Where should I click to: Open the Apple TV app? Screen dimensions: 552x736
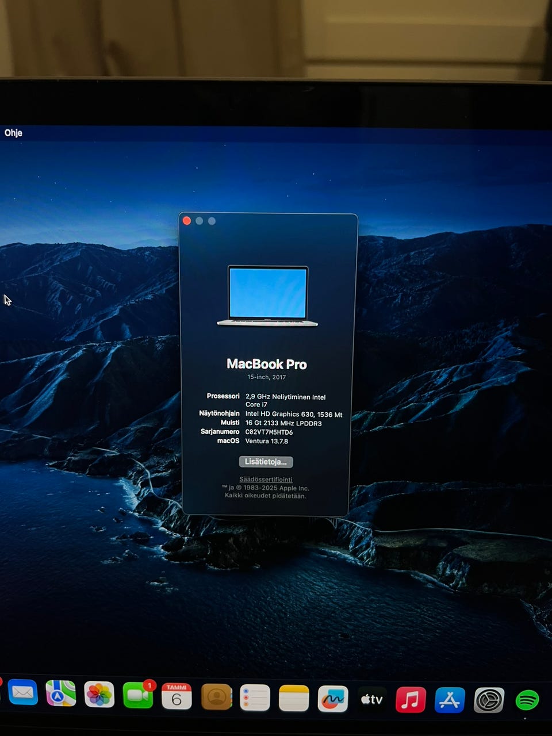click(372, 700)
